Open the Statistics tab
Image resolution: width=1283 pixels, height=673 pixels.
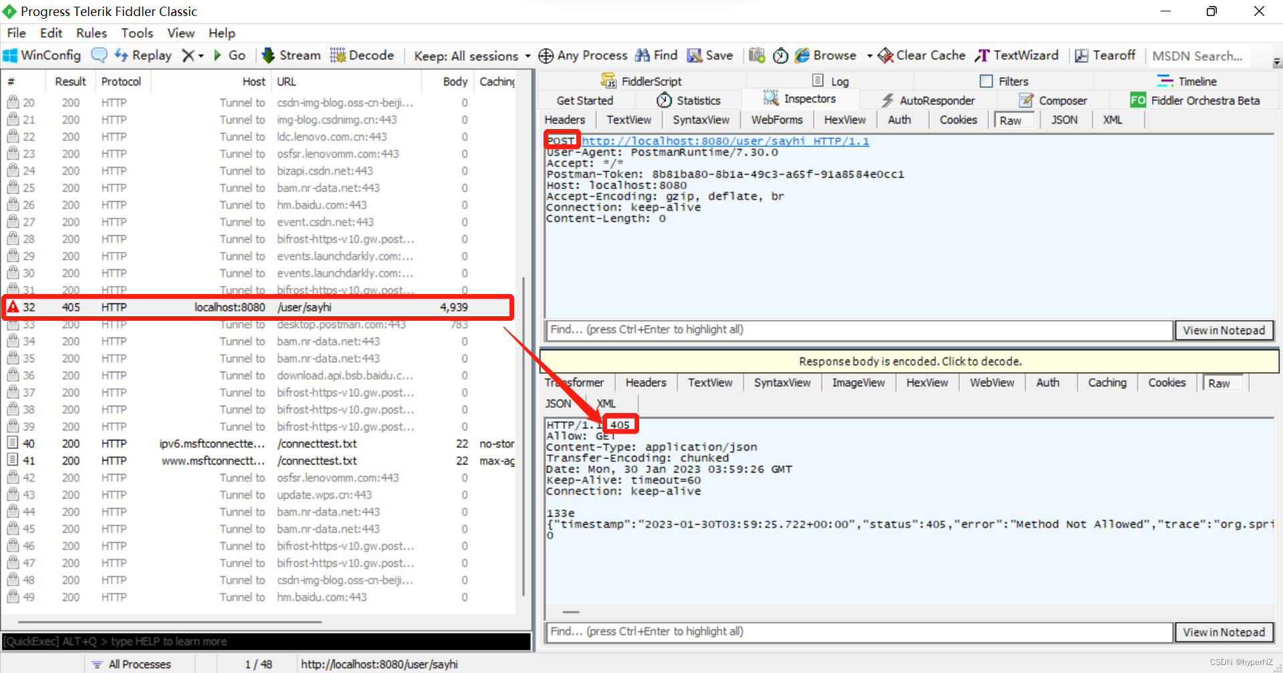689,100
